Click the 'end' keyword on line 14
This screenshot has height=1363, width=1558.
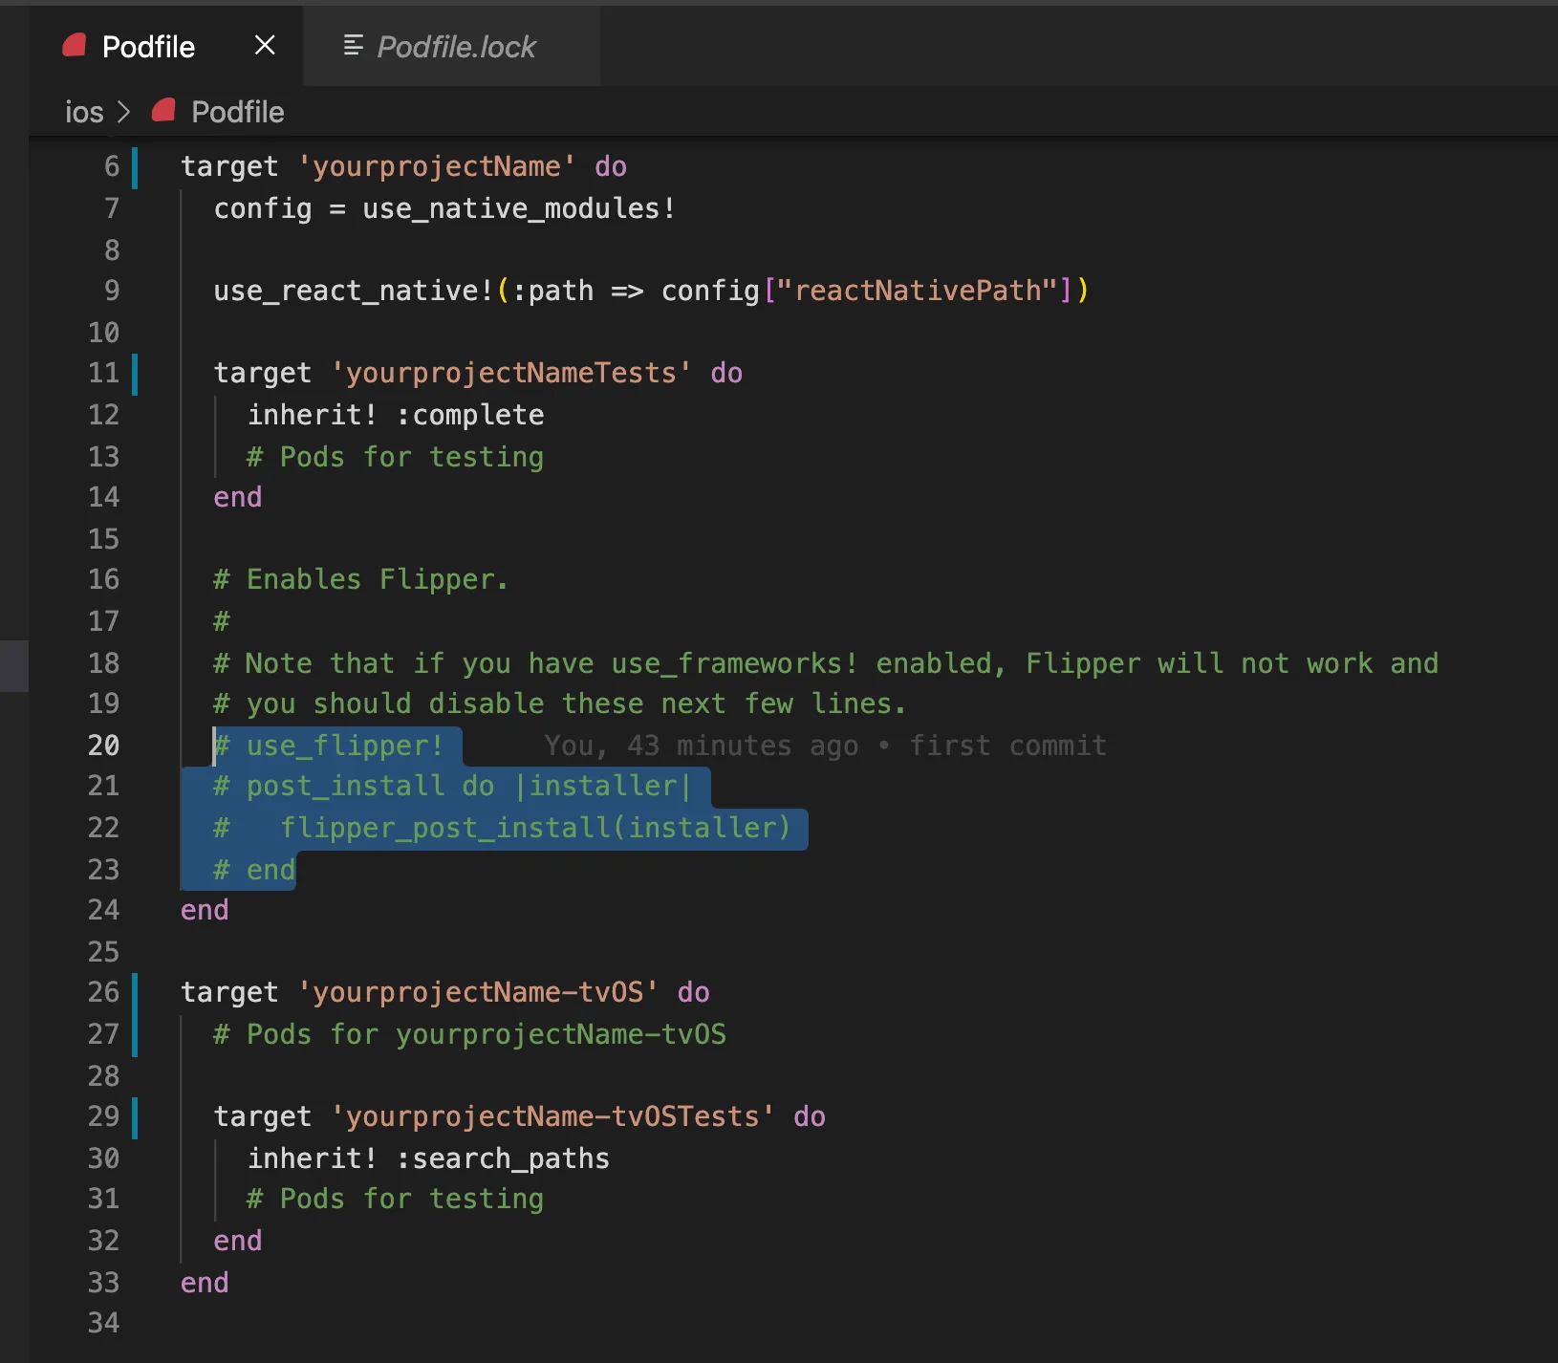(237, 497)
